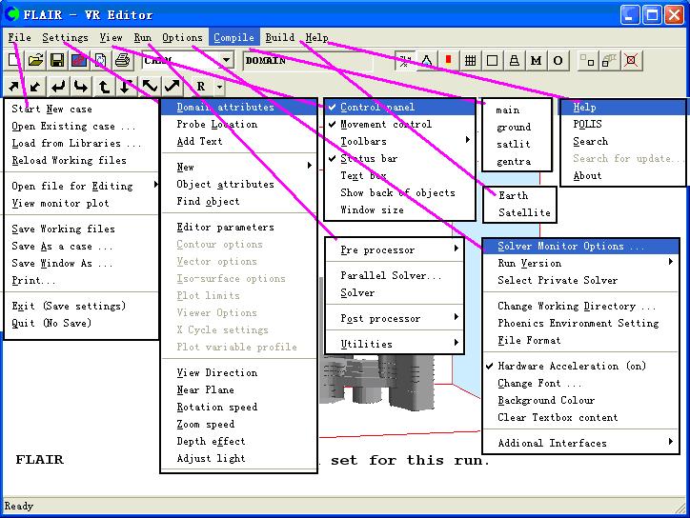Viewport: 690px width, 518px height.
Task: Click the DOMAIN object name field
Action: click(x=305, y=61)
